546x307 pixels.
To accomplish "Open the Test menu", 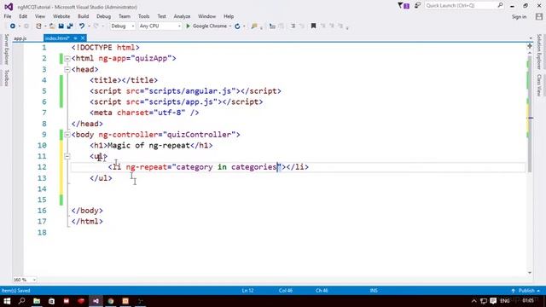I will click(161, 16).
